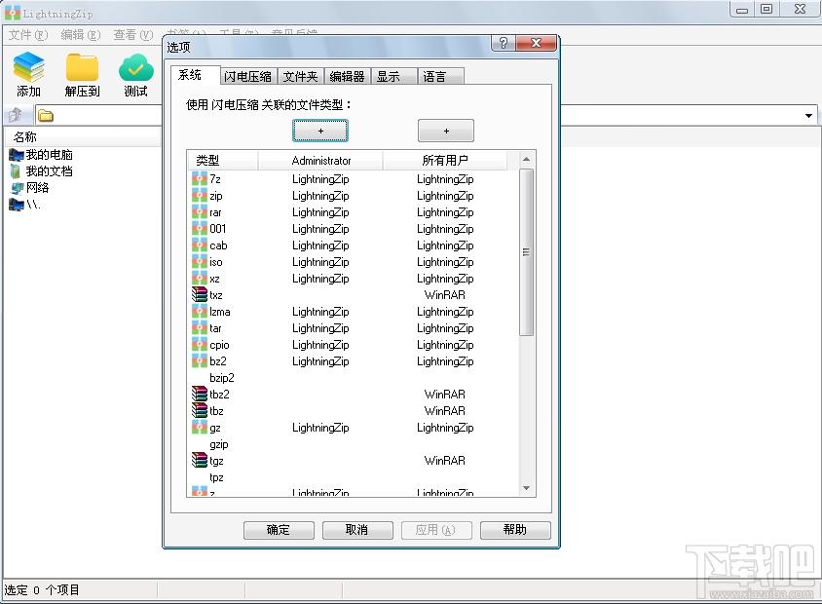822x604 pixels.
Task: Click the 帮助 help button
Action: [x=515, y=530]
